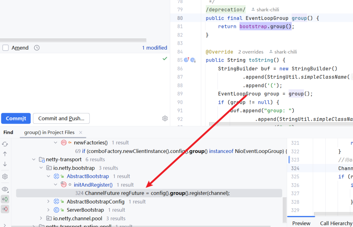
Task: Go to next occurrence down arrow
Action: (x=5, y=164)
